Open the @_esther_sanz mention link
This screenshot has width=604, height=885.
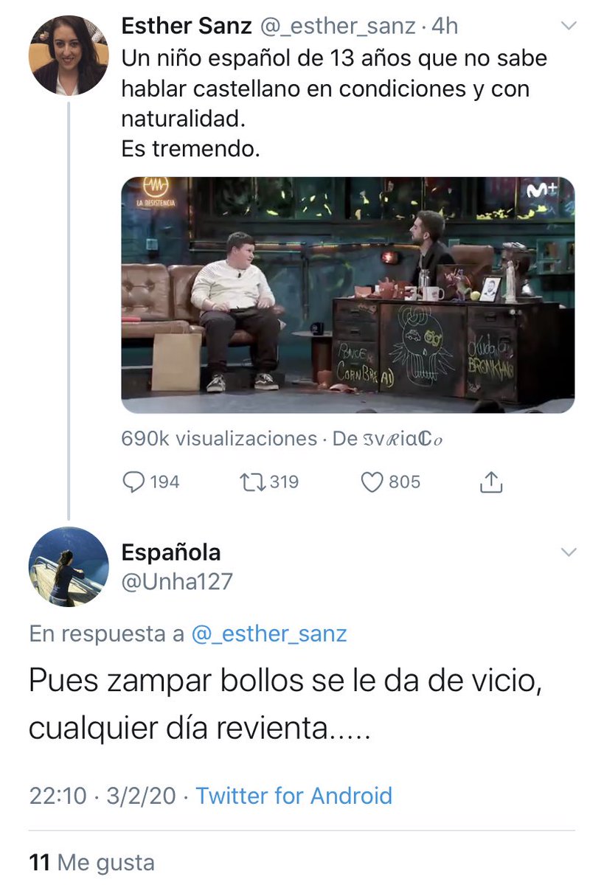tap(269, 634)
